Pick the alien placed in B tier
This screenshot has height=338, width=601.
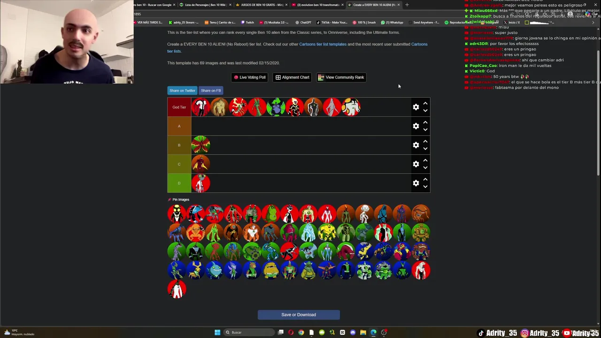pyautogui.click(x=200, y=145)
